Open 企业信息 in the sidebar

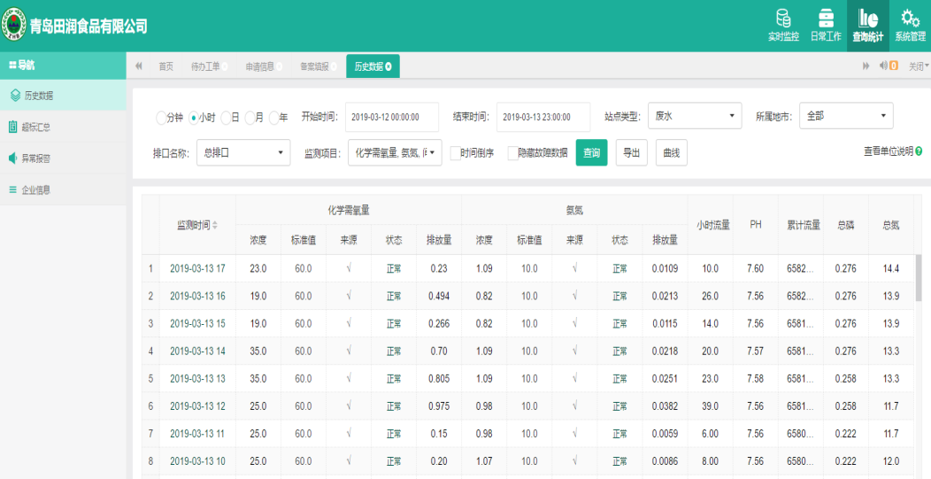click(63, 190)
